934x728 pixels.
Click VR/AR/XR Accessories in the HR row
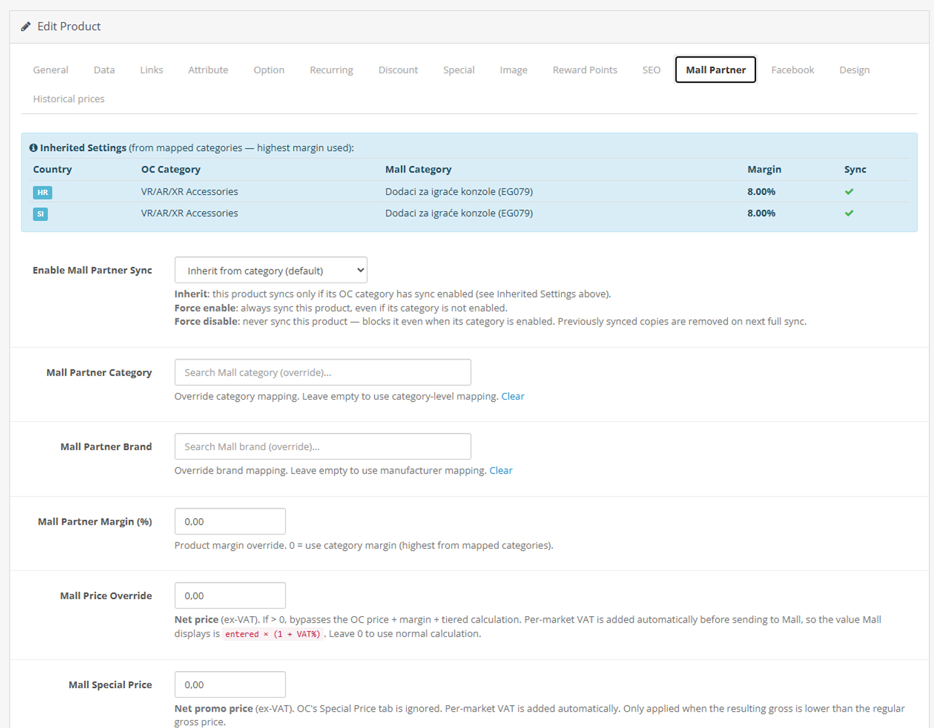click(190, 192)
